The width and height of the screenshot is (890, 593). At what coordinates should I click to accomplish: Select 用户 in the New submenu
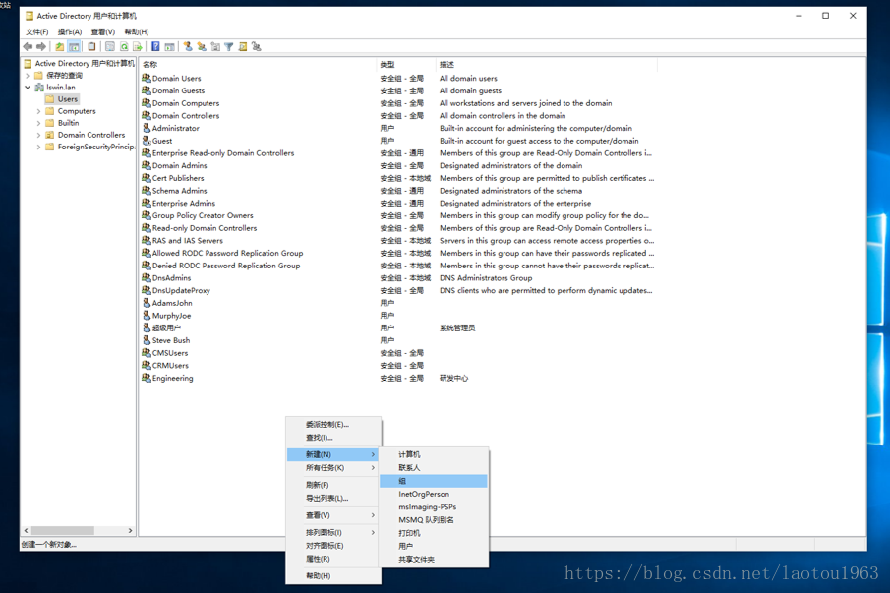coord(434,546)
